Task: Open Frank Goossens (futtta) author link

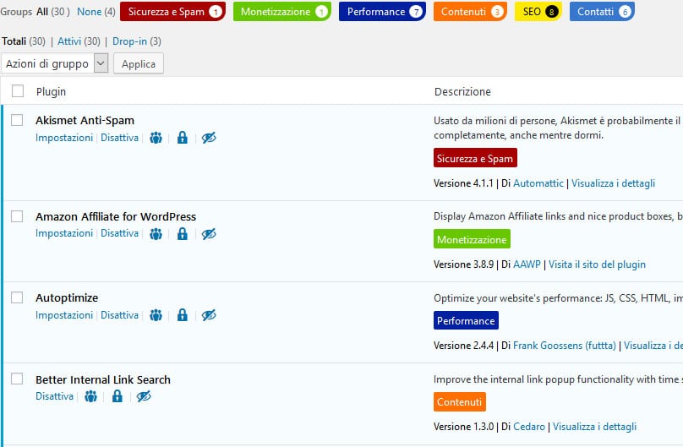Action: 565,346
